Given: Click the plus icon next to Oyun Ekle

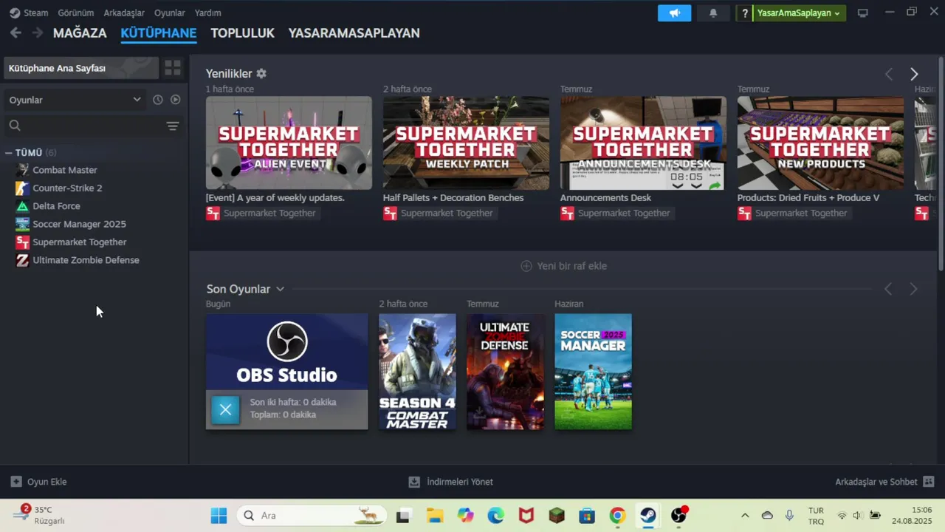Looking at the screenshot, I should 16,482.
